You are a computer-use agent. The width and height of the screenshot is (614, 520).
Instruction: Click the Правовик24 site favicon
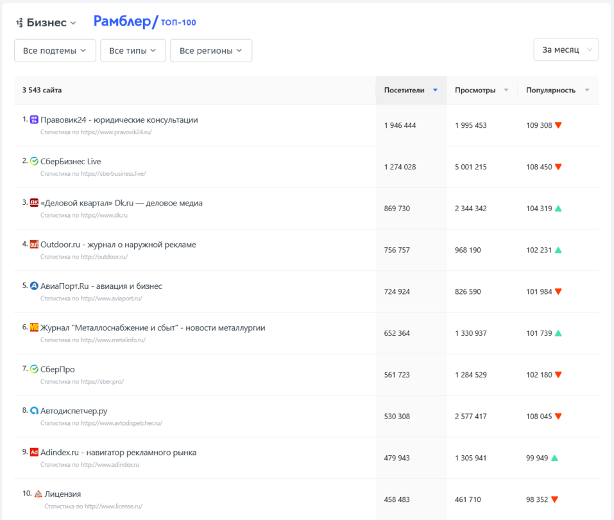(x=35, y=119)
